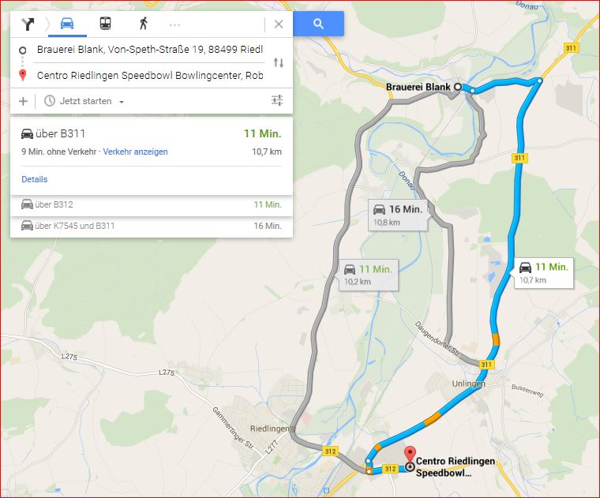Select the driving car travel mode
Image resolution: width=600 pixels, height=498 pixels.
pyautogui.click(x=67, y=24)
